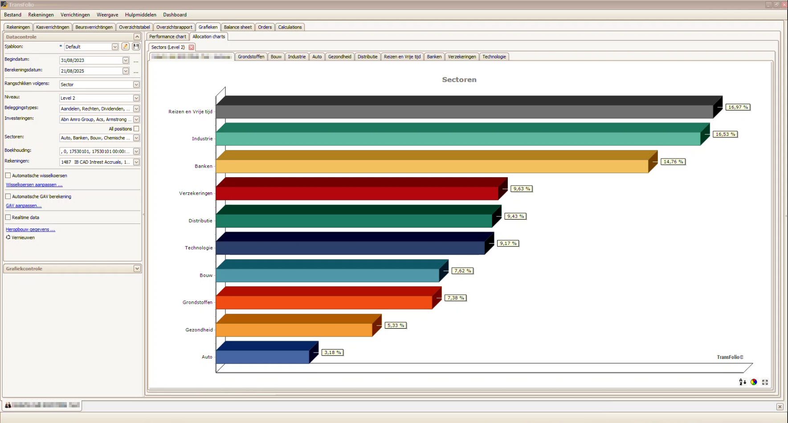Click the Heropbouw gegevens link

pyautogui.click(x=30, y=230)
